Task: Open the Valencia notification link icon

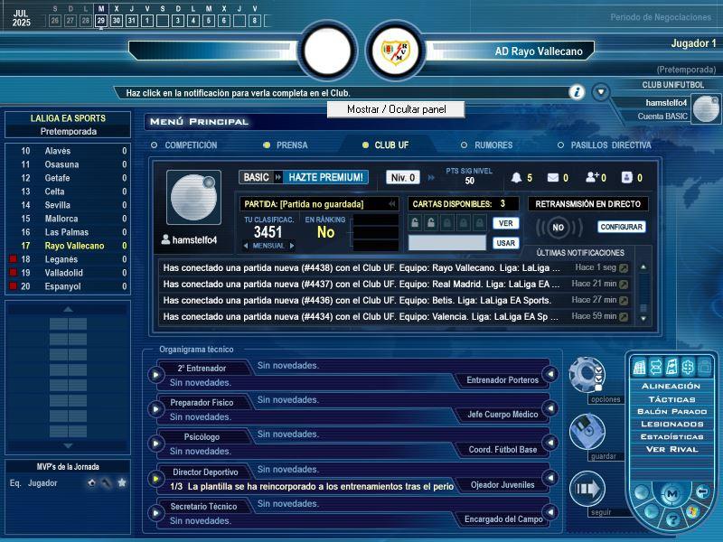Action: coord(624,317)
